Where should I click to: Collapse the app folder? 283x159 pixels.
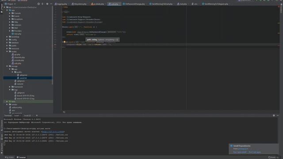pos(7,10)
